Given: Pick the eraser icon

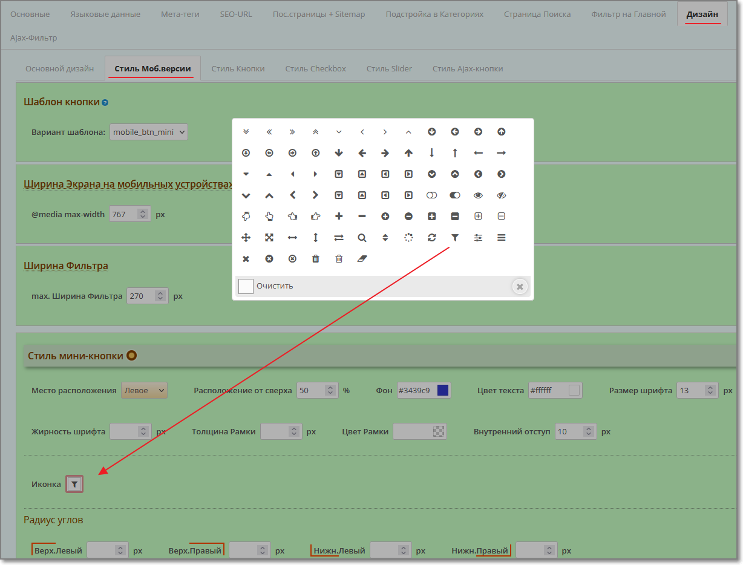Looking at the screenshot, I should pyautogui.click(x=362, y=259).
